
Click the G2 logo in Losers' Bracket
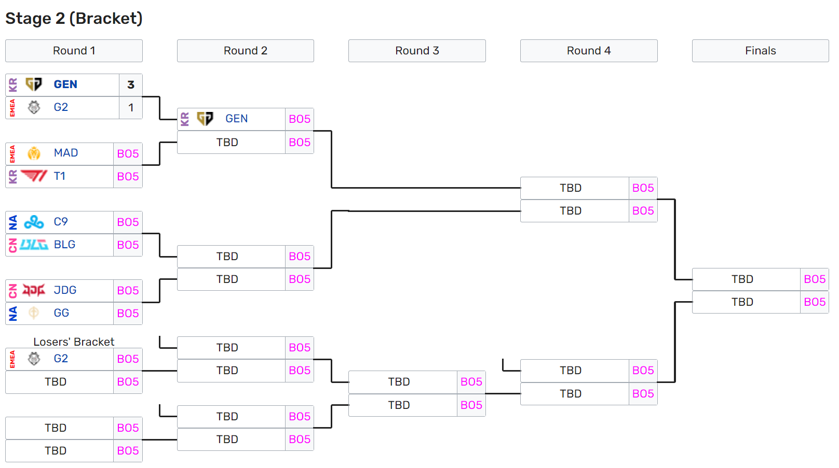[x=34, y=359]
